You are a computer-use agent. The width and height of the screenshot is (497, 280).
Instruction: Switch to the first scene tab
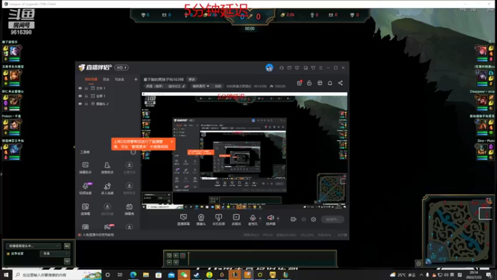point(91,80)
